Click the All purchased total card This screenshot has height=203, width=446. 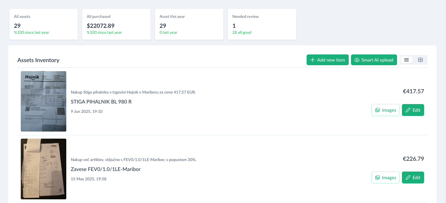point(116,24)
